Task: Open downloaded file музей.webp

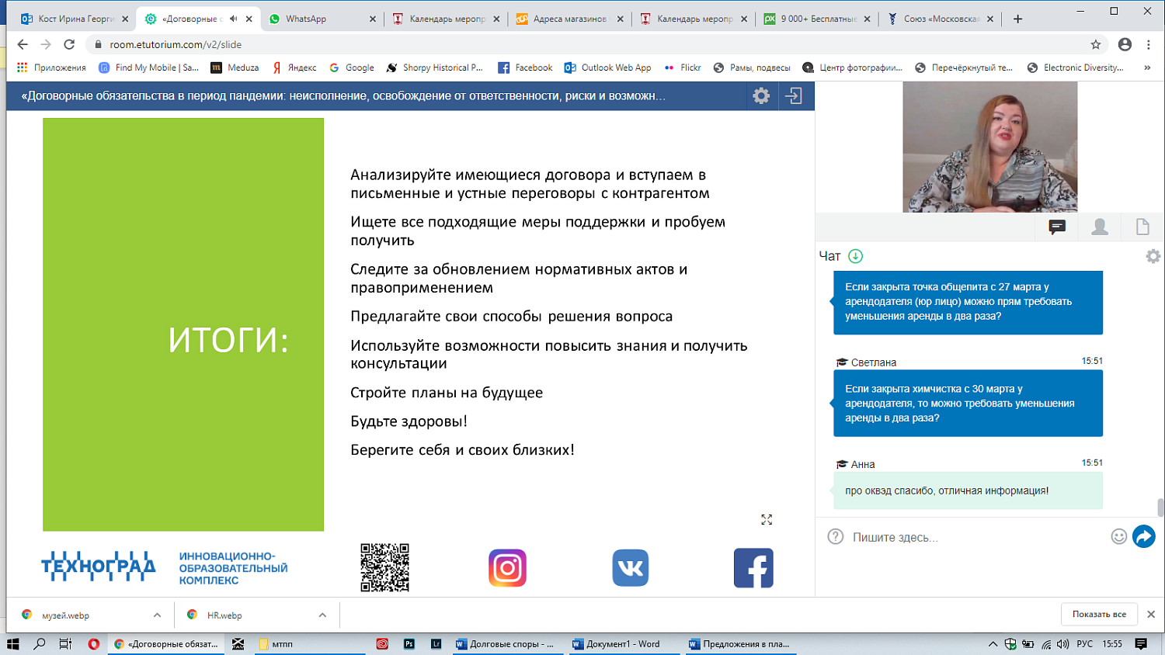Action: [66, 615]
